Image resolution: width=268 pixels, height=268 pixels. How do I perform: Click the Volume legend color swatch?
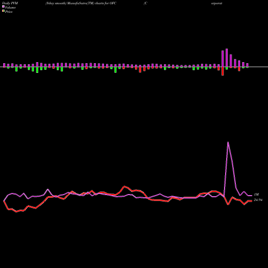(x=3, y=7)
